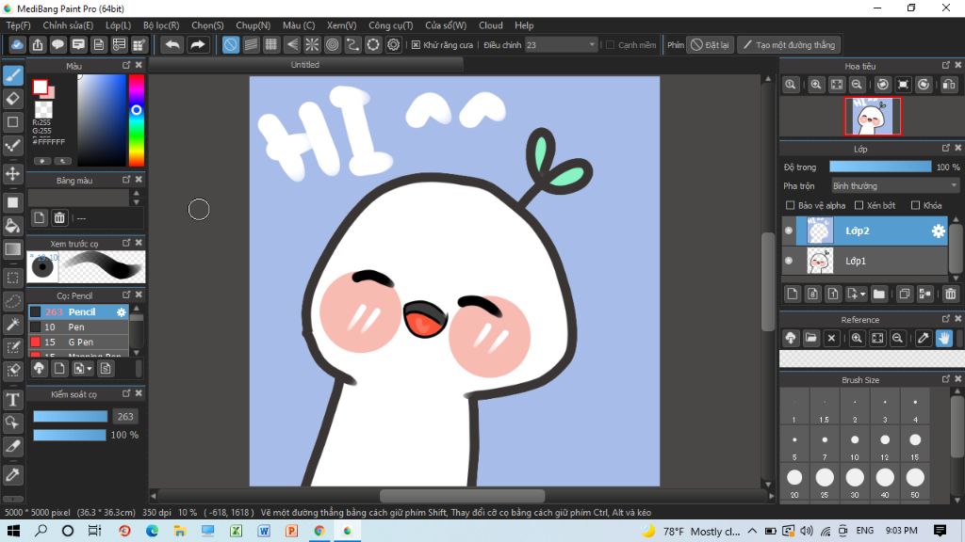The width and height of the screenshot is (965, 542).
Task: Toggle the Cạnh mềm checkbox
Action: (610, 45)
